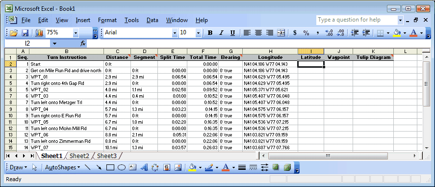435x187 pixels.
Task: Align cell text right
Action: click(x=270, y=33)
